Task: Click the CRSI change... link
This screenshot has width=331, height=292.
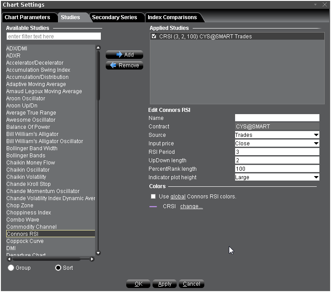Action: tap(191, 207)
